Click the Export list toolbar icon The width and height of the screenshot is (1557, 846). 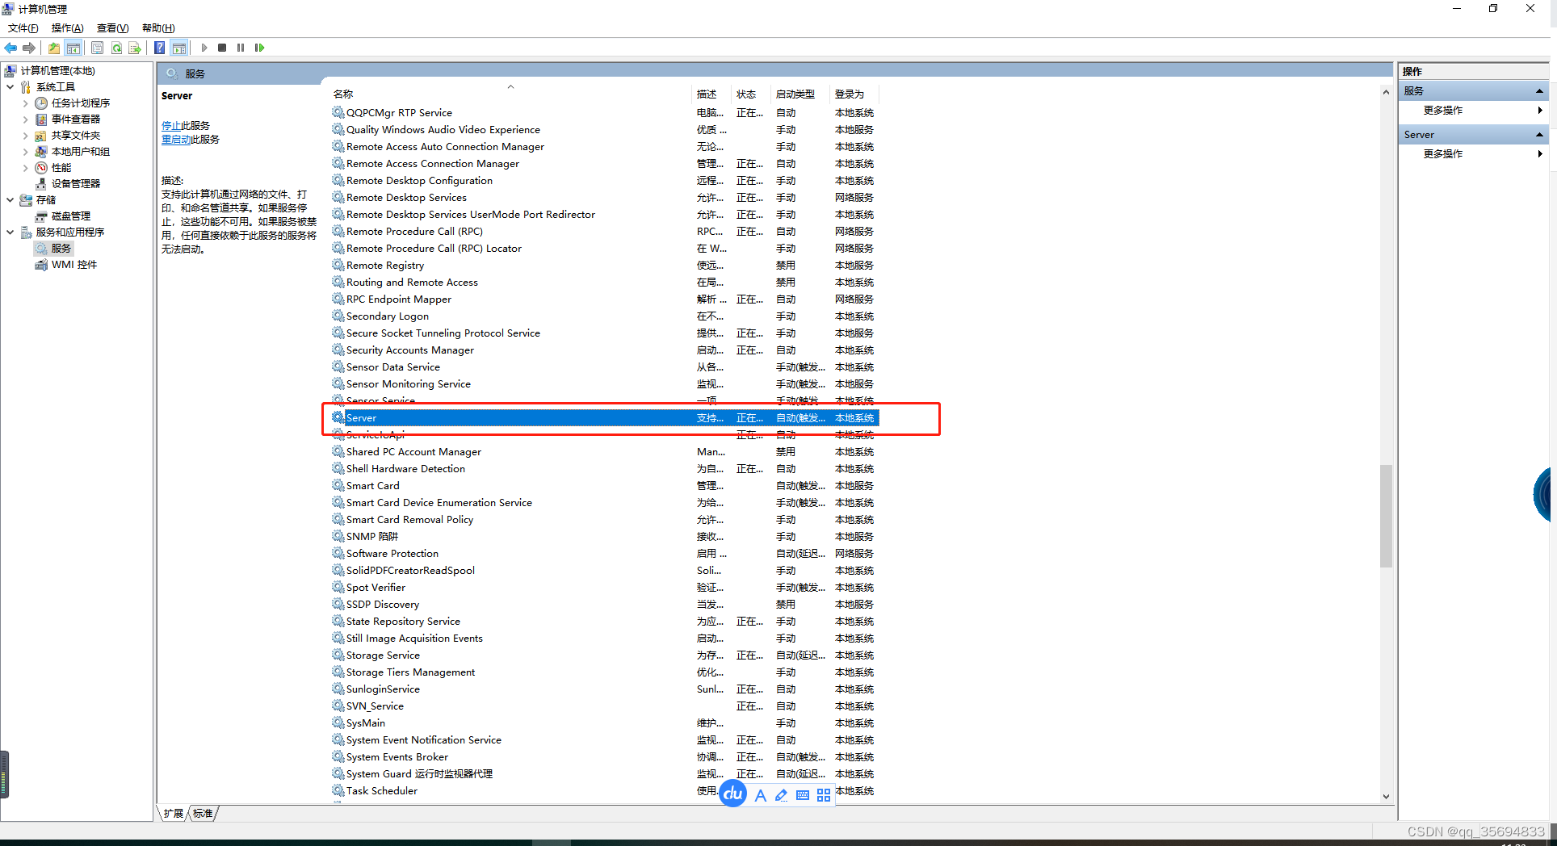[135, 48]
